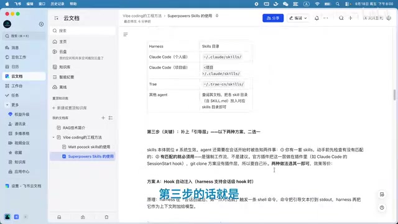Open the 工作台 workbench
Screen dimensions: 398x224
(x=14, y=86)
